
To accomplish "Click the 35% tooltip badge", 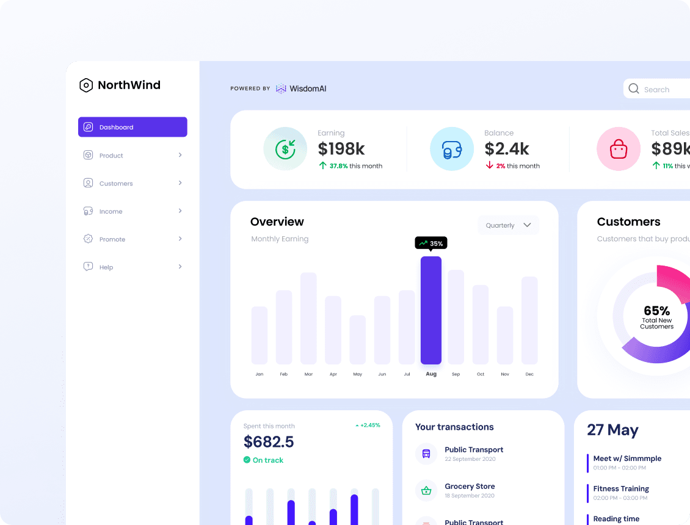I will (431, 243).
